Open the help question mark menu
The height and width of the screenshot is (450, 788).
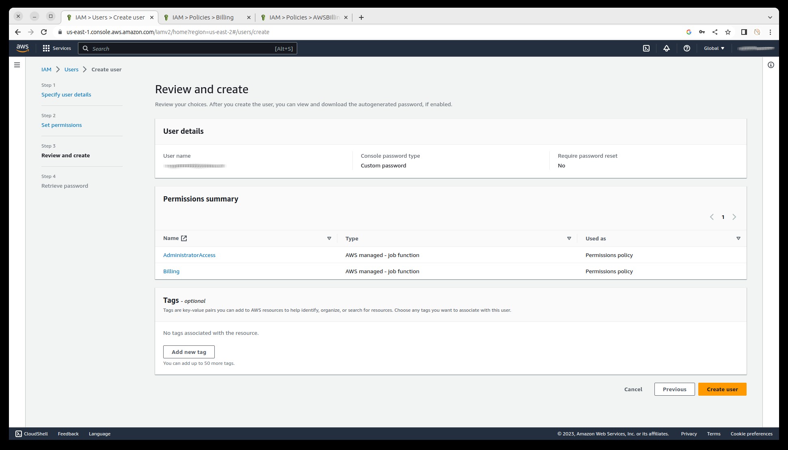687,48
